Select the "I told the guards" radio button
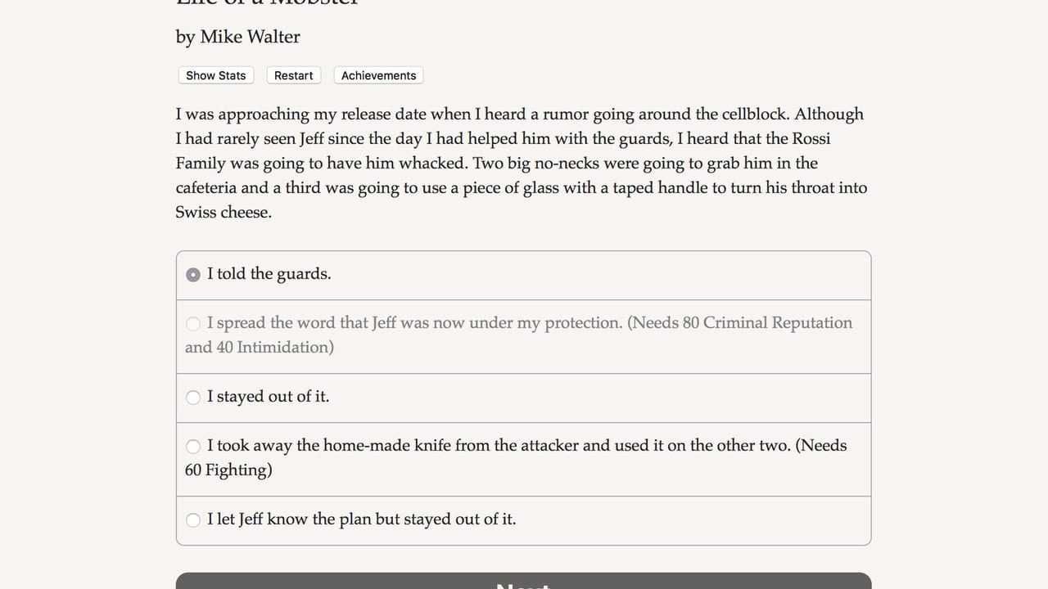This screenshot has height=589, width=1048. point(193,275)
